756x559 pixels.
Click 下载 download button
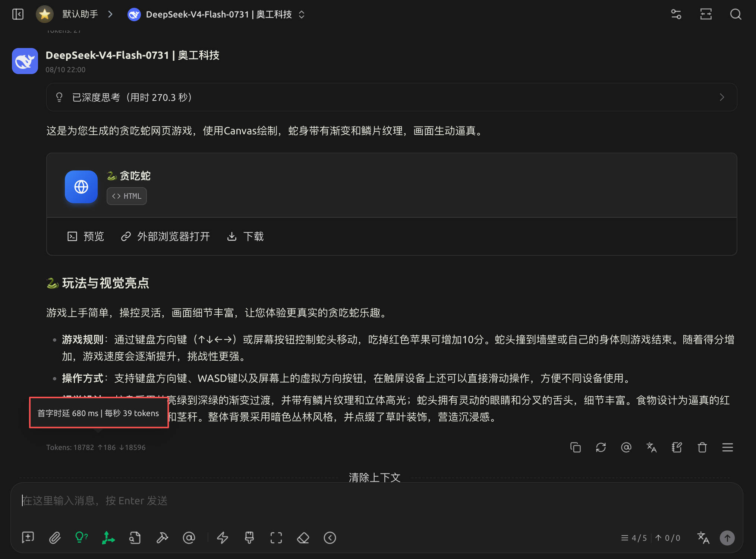pyautogui.click(x=245, y=236)
